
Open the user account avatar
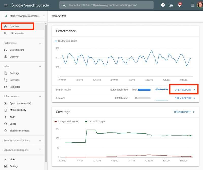point(200,5)
